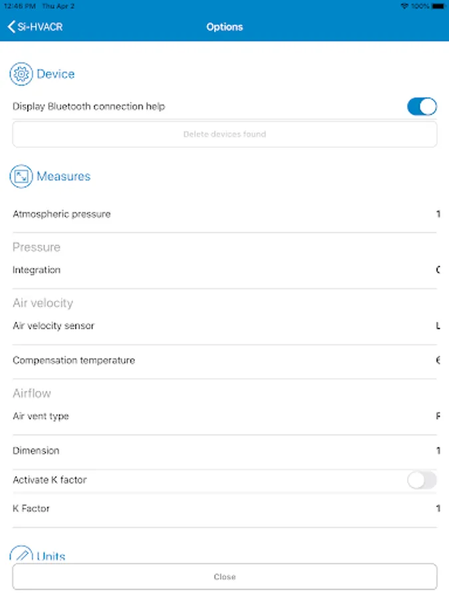449x599 pixels.
Task: Tap the Device gear icon
Action: coord(21,75)
